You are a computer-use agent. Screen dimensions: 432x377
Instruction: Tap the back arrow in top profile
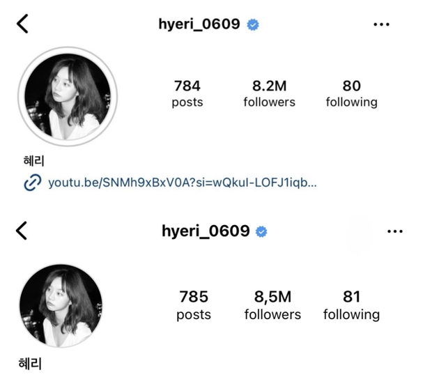[22, 24]
